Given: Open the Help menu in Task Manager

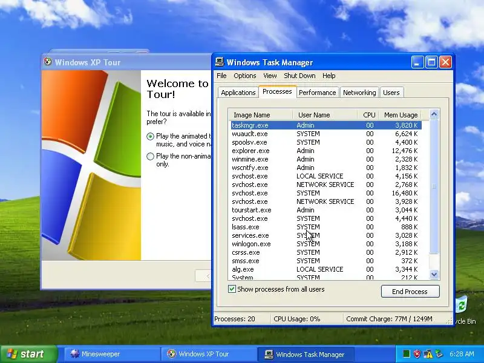Looking at the screenshot, I should click(329, 76).
